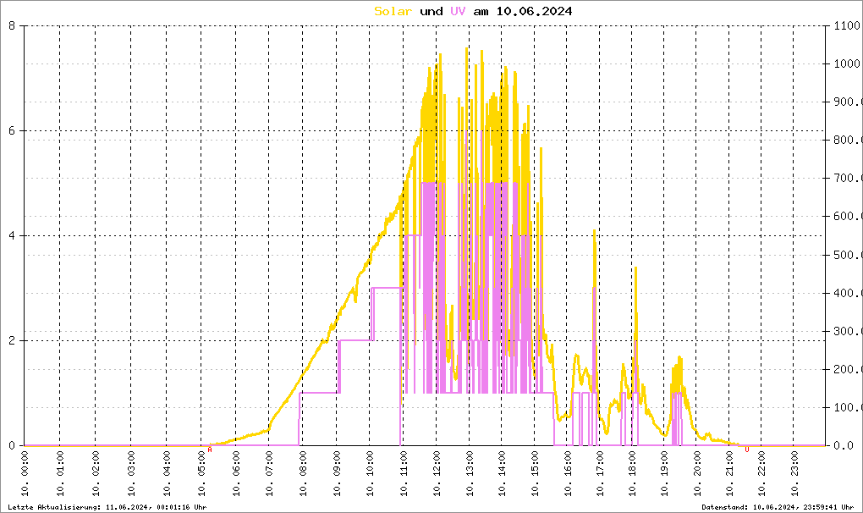Screen dimensions: 863x513
Task: Click the right axis value 200.0
Action: (x=848, y=369)
